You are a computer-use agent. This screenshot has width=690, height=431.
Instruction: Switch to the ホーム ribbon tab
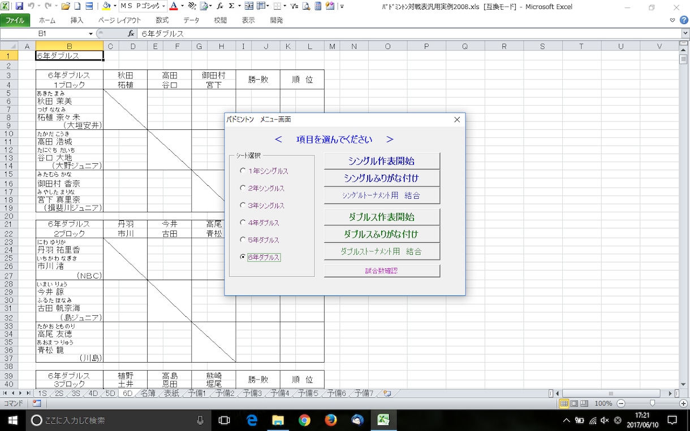pos(47,20)
